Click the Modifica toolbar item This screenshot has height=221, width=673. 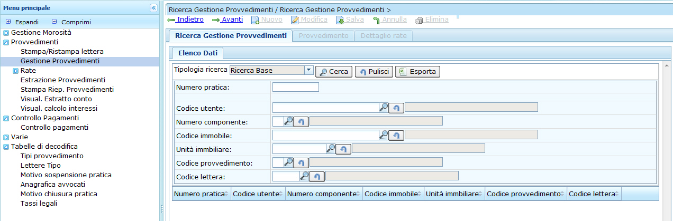(309, 20)
